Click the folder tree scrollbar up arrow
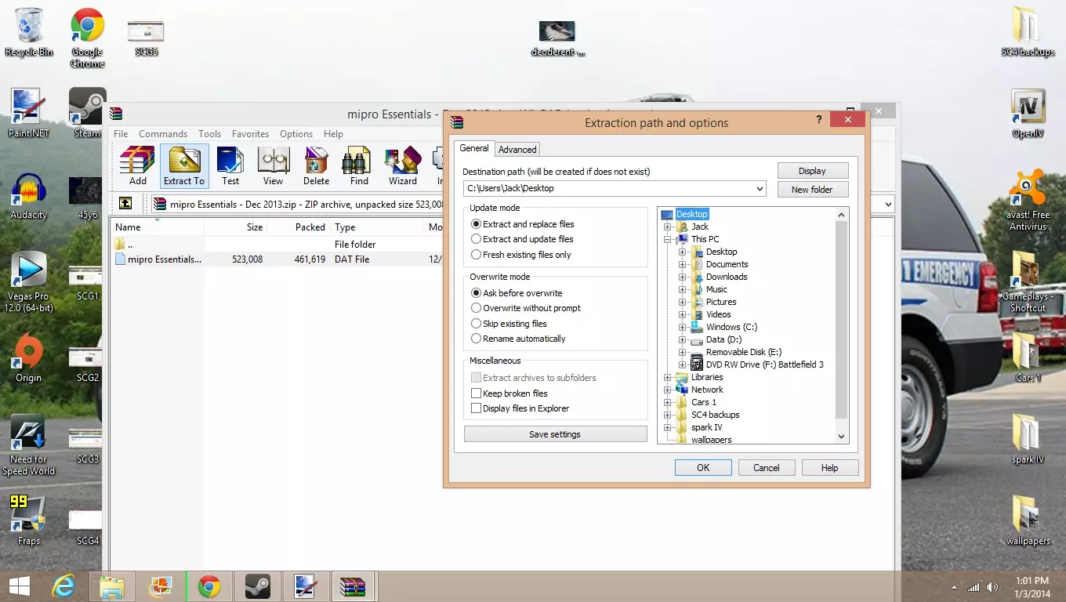 [842, 214]
